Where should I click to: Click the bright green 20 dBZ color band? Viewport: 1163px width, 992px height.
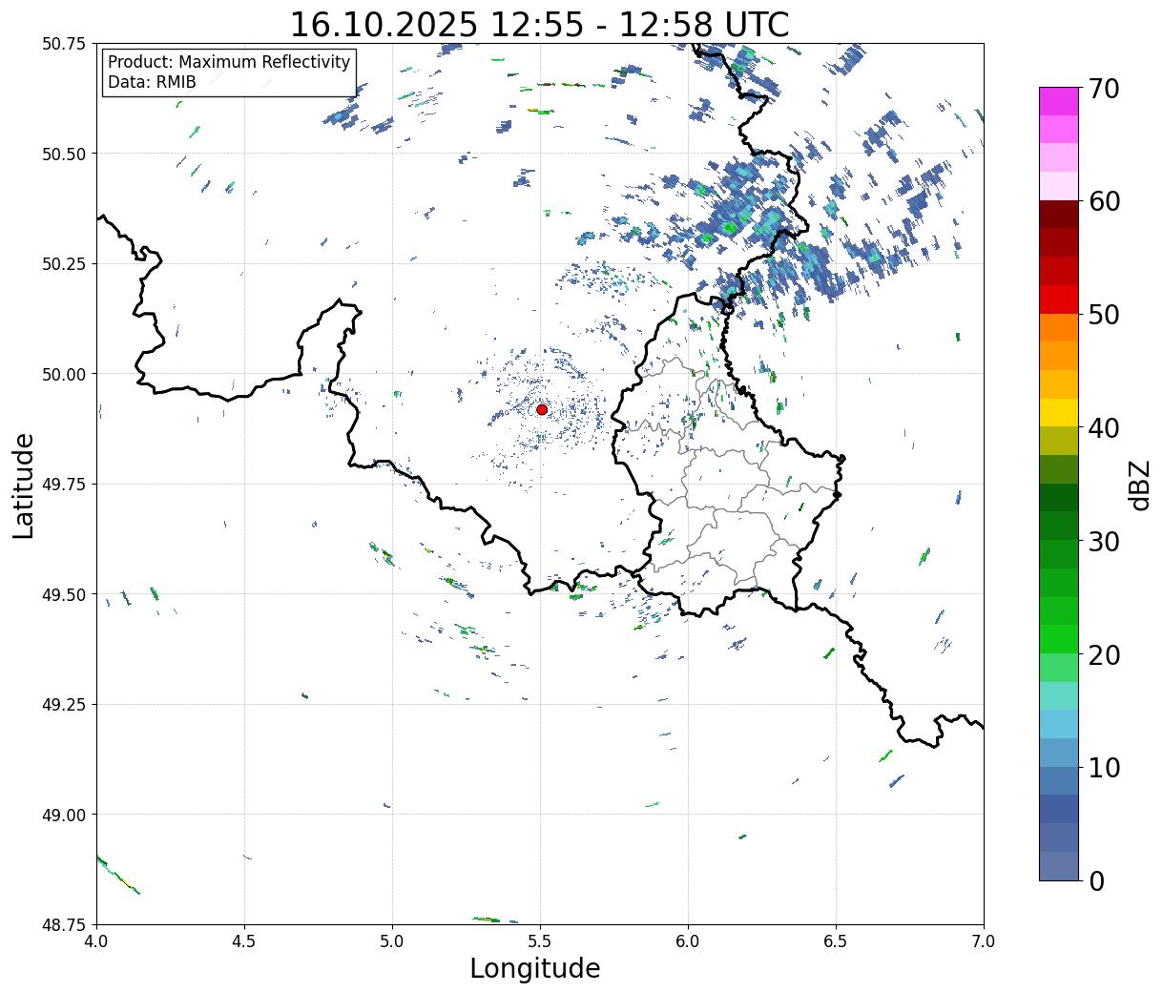point(1059,639)
